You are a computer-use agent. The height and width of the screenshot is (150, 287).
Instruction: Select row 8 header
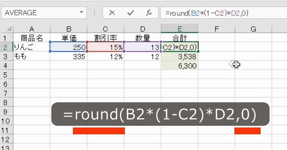tap(6, 102)
